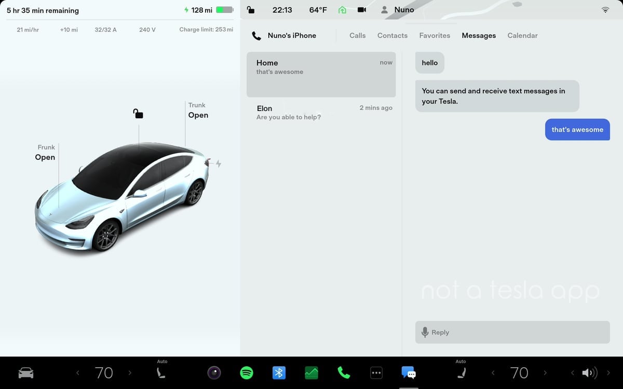Lower the volume with the left arrow
This screenshot has width=623, height=389.
pos(573,373)
